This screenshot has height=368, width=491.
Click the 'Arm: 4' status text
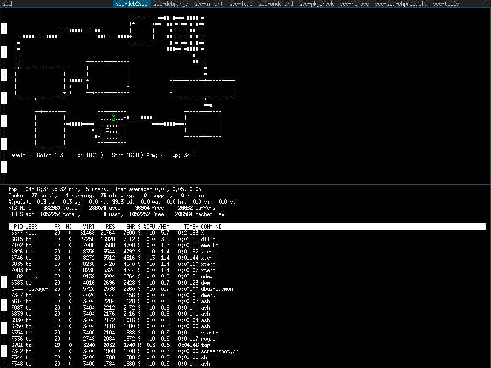(155, 155)
